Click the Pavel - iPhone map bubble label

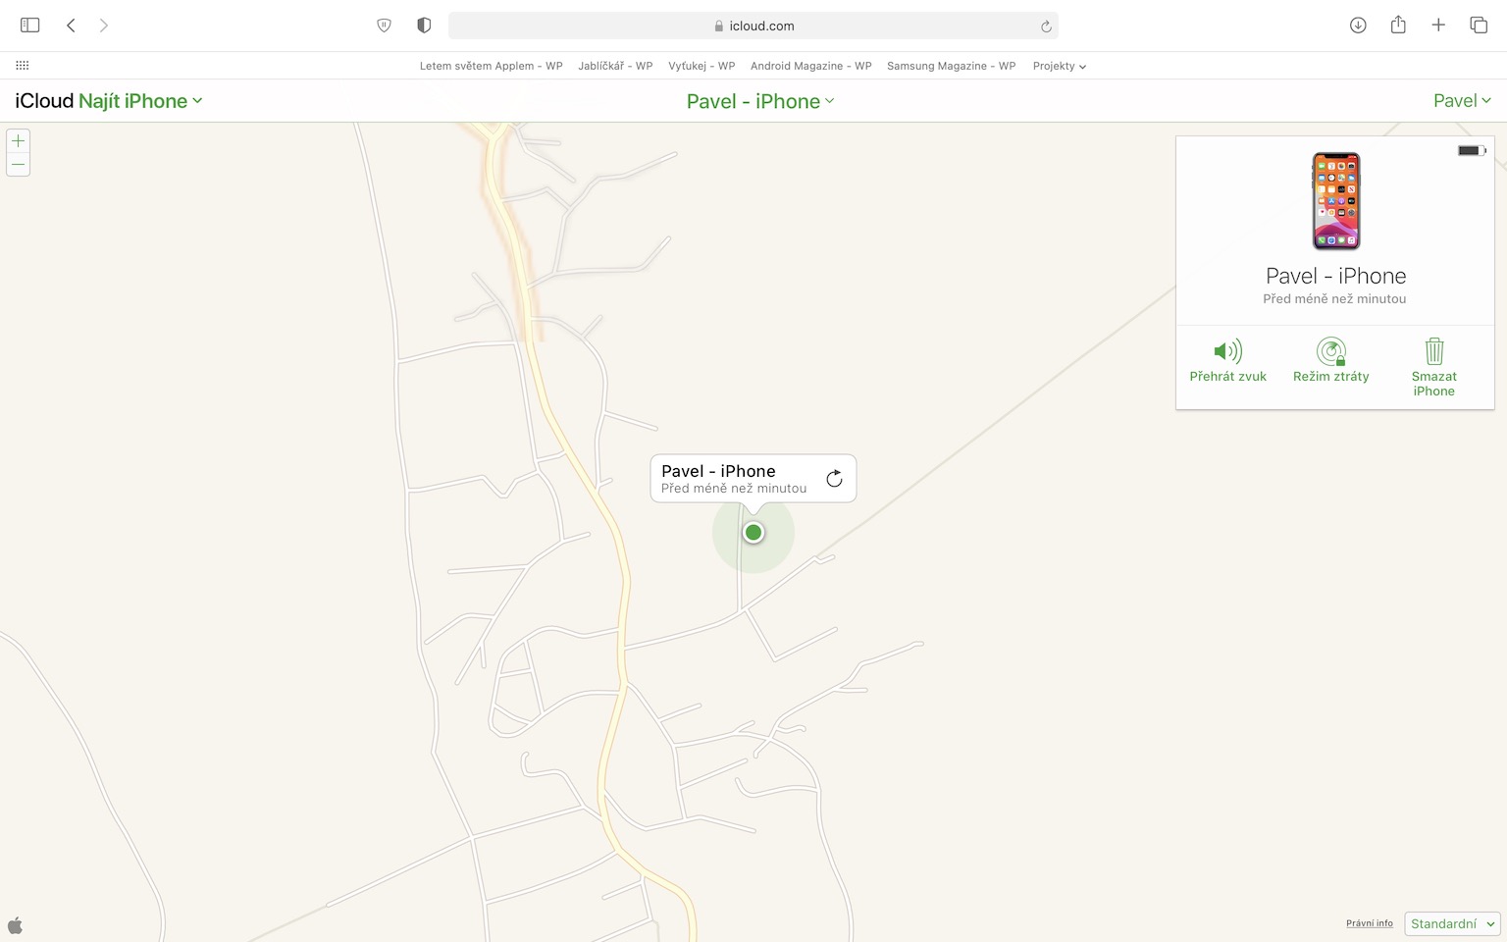click(718, 471)
